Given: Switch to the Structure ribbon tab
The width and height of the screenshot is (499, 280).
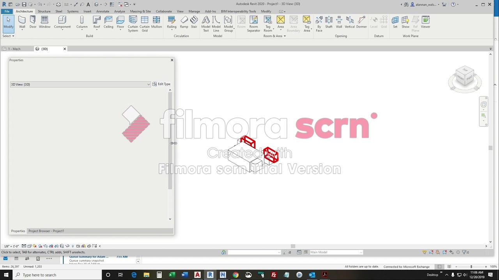Looking at the screenshot, I should click(x=44, y=11).
